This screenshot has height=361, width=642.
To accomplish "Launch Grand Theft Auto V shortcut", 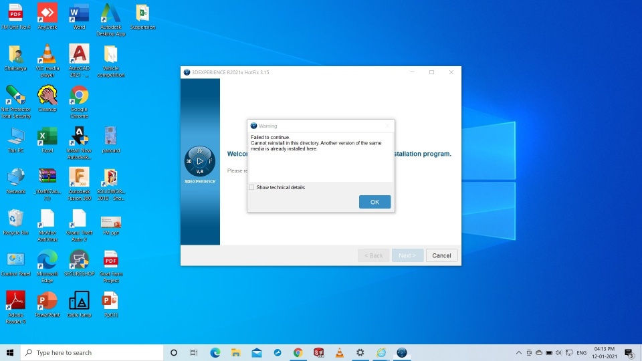I will coord(79,225).
